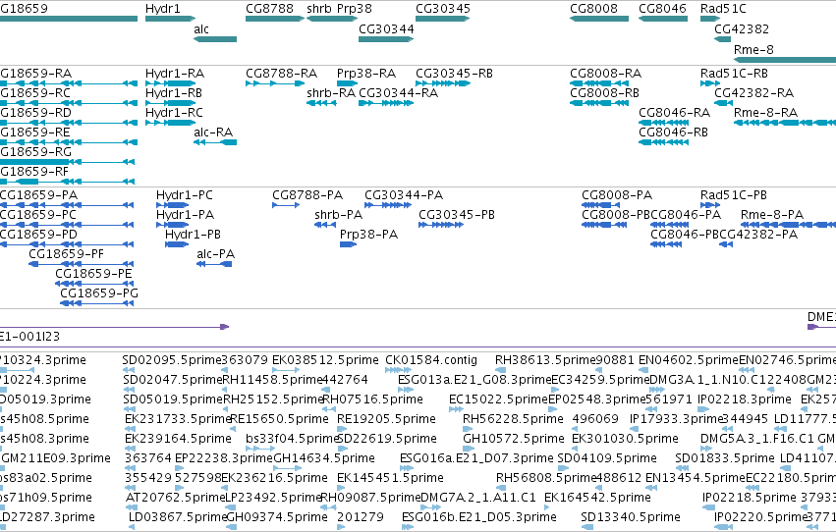Select the CG30345 gene label
Screen dimensions: 836x532
tap(442, 9)
